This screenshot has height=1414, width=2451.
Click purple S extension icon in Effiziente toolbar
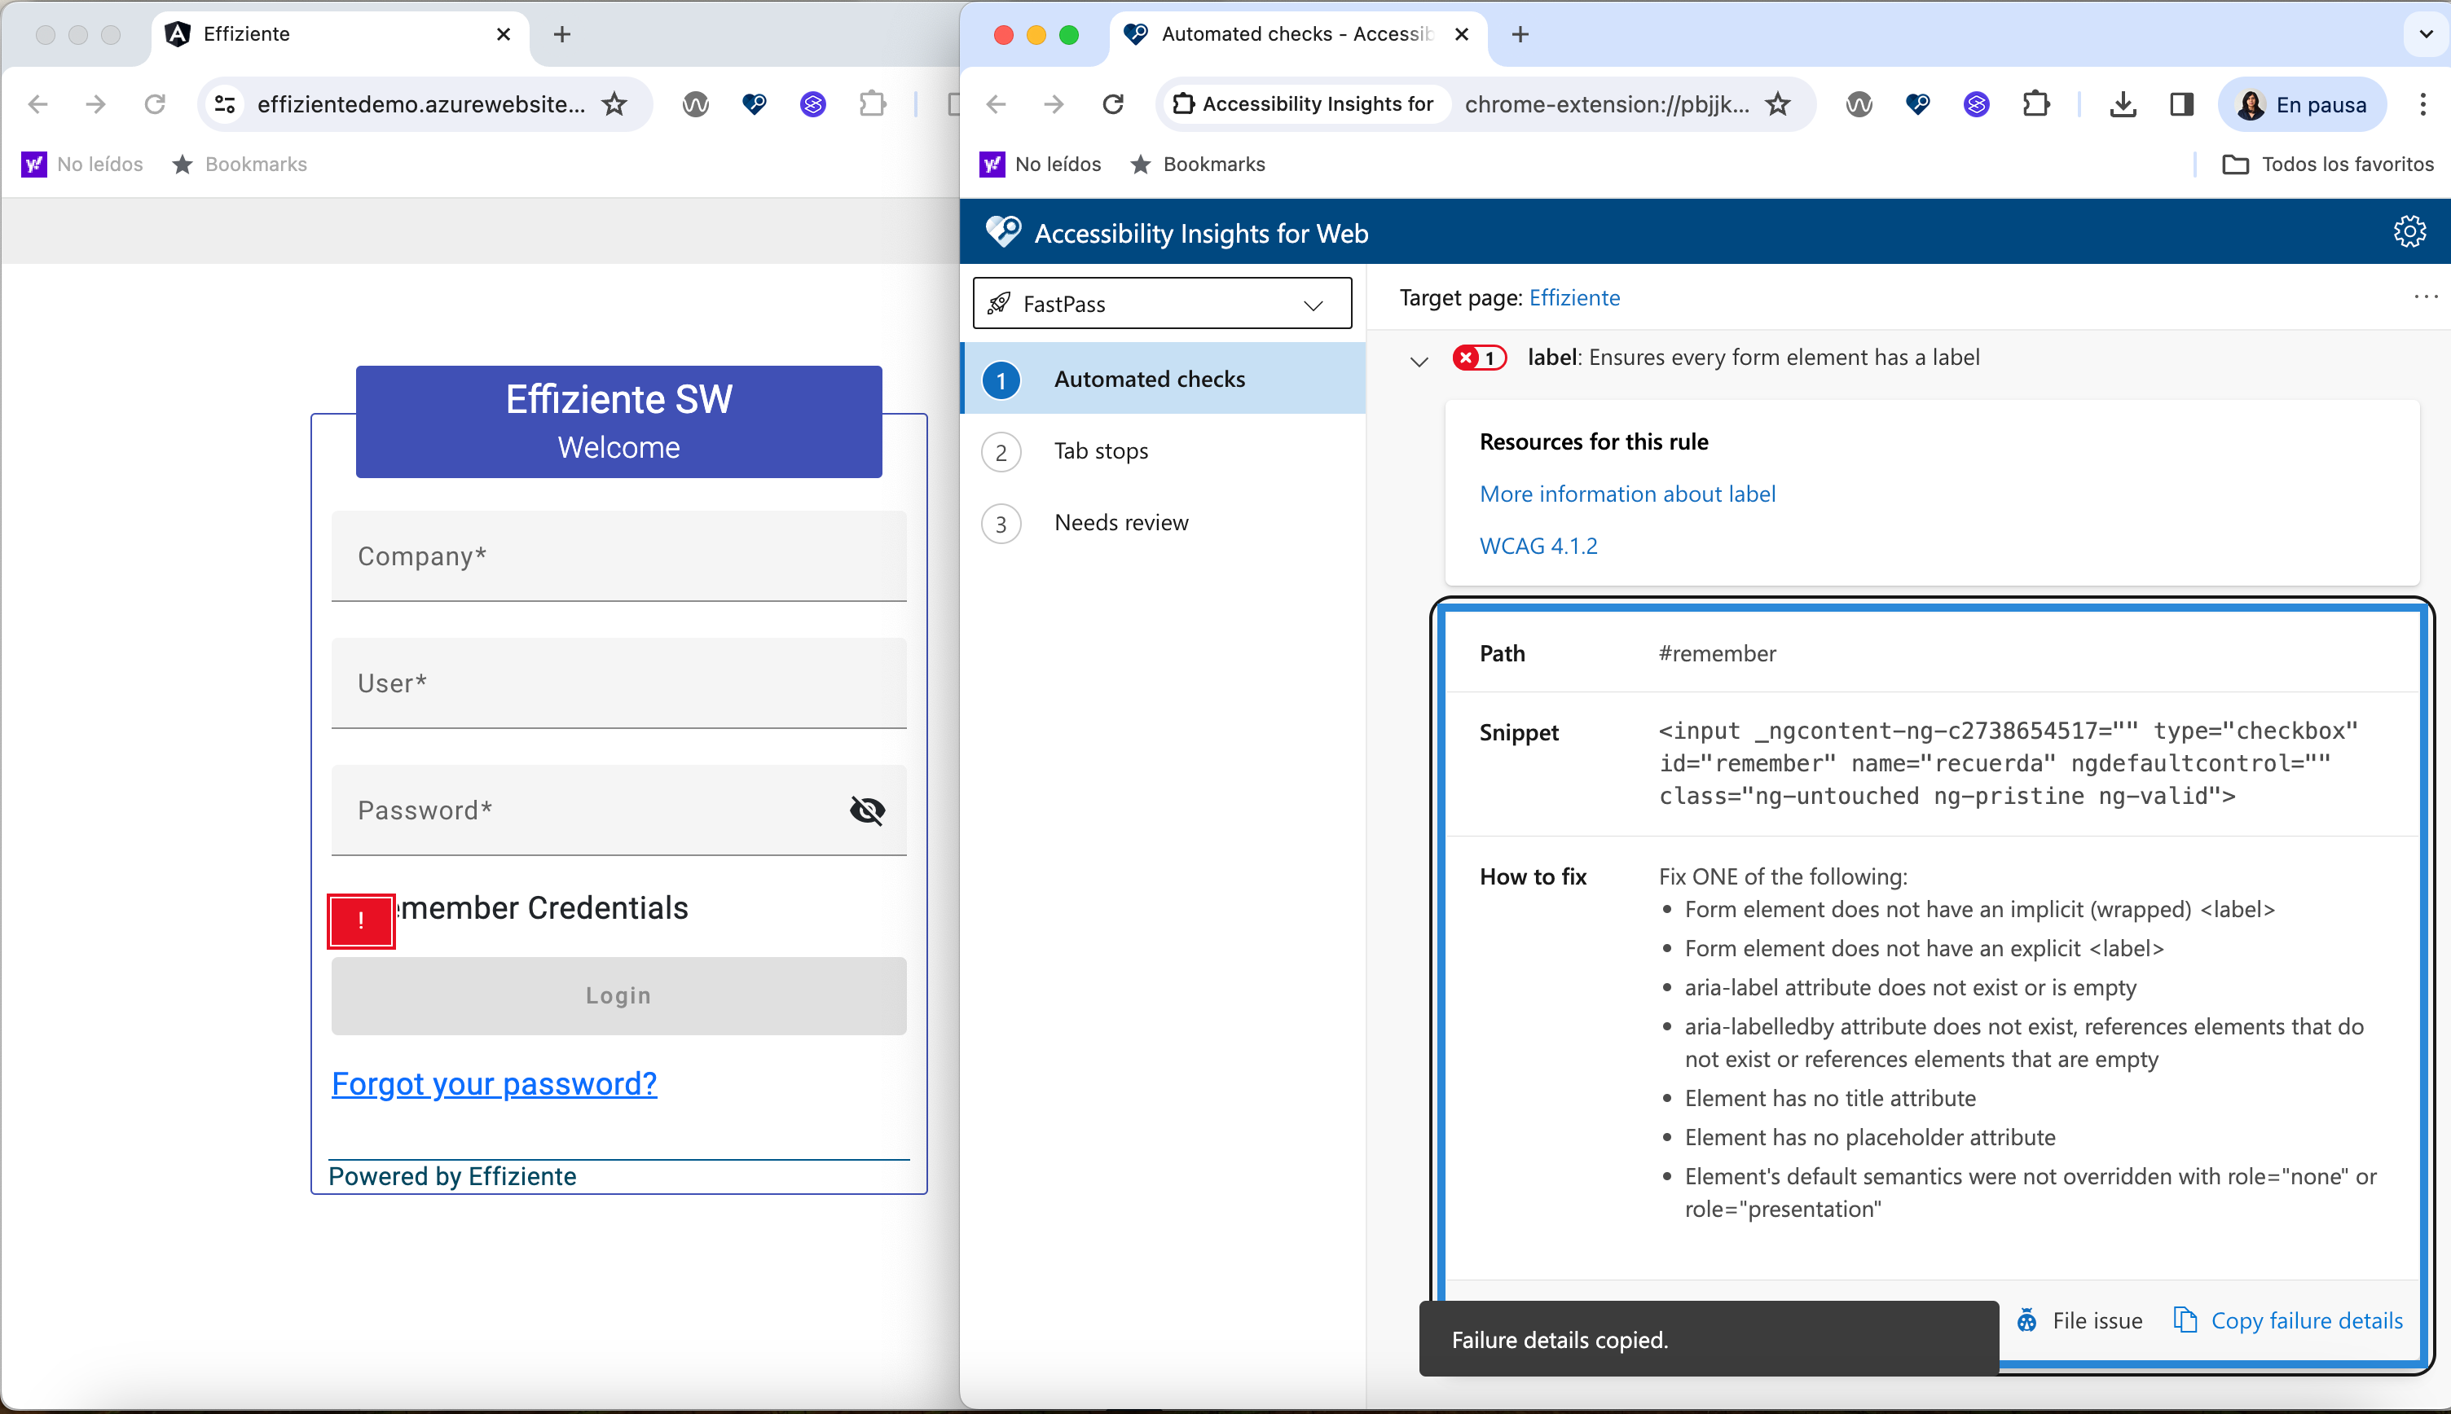813,104
